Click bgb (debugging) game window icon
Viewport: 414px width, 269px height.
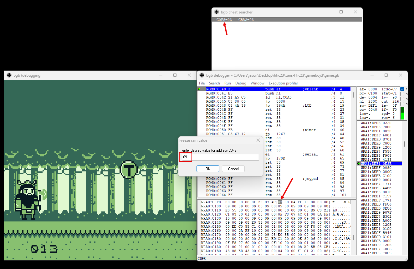click(9, 75)
